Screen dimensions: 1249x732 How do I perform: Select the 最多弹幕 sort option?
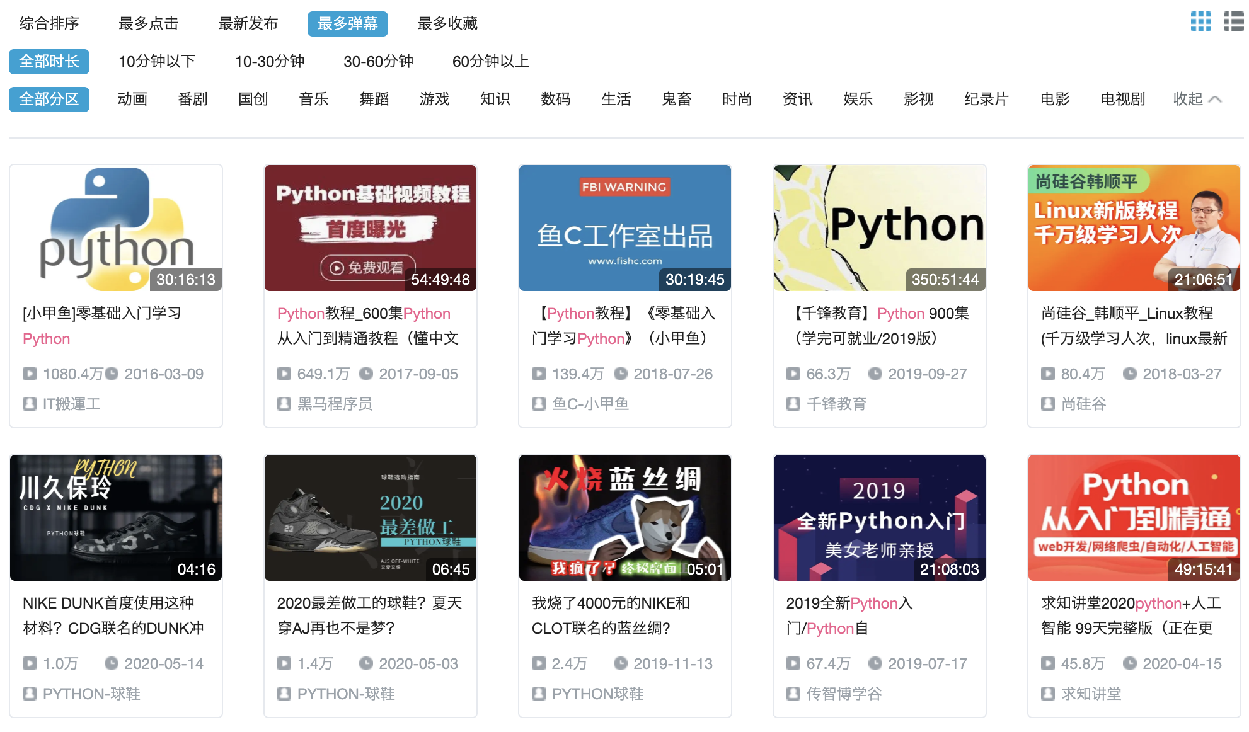(348, 23)
